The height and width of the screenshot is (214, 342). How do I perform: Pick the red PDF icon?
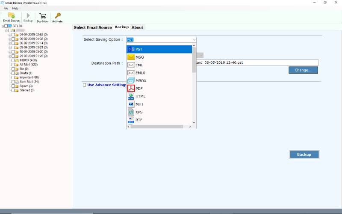click(x=131, y=89)
